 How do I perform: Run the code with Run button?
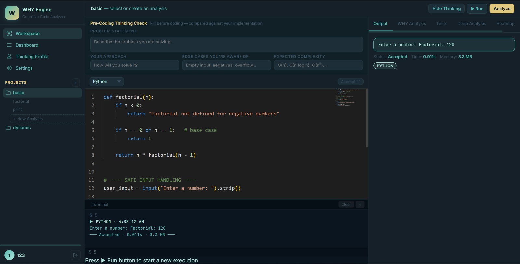(x=477, y=9)
